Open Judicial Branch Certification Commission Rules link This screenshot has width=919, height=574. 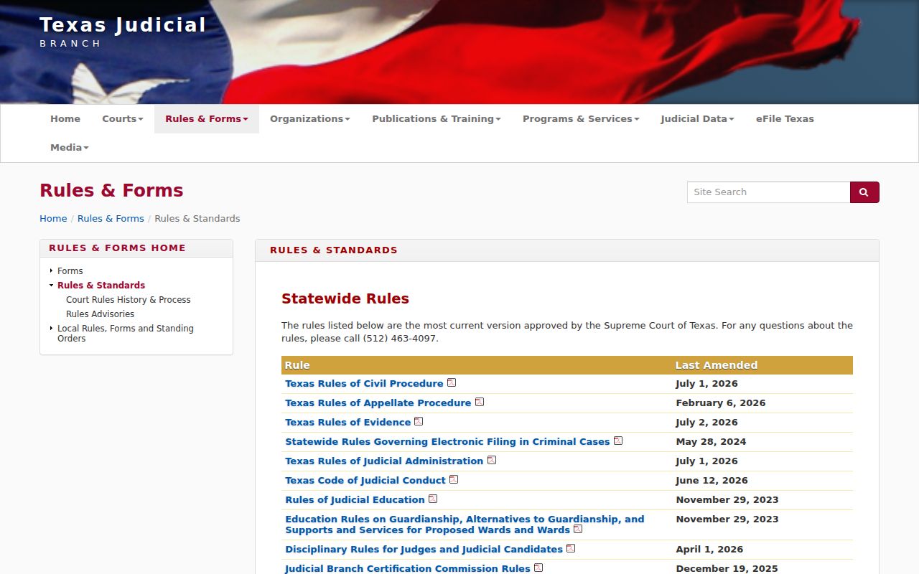pos(408,568)
